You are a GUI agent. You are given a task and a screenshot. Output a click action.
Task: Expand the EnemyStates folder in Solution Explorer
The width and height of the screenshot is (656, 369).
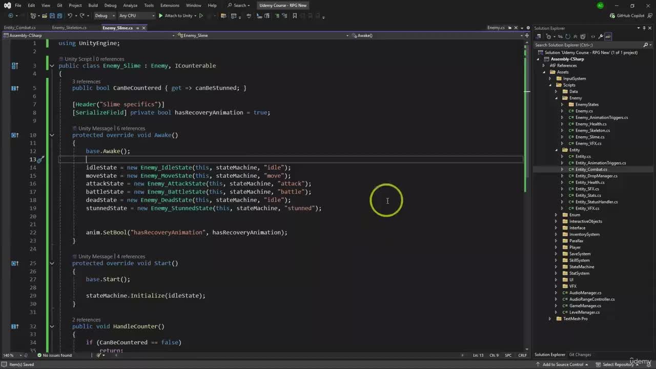pyautogui.click(x=563, y=105)
